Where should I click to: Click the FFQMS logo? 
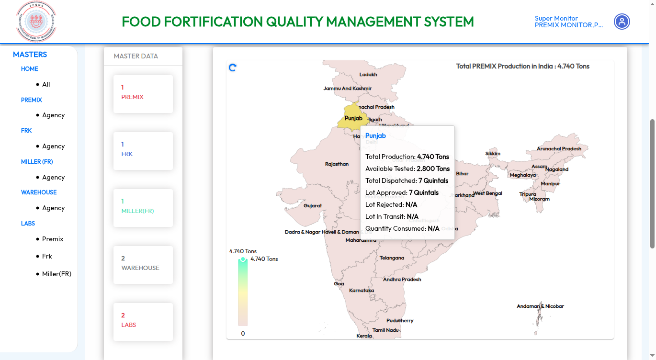36,22
